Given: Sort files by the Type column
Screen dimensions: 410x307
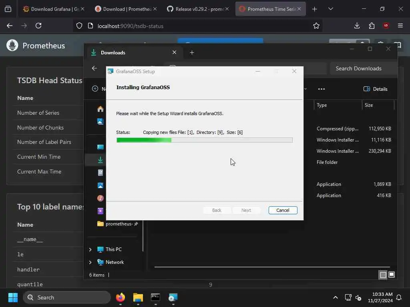Looking at the screenshot, I should (337, 105).
